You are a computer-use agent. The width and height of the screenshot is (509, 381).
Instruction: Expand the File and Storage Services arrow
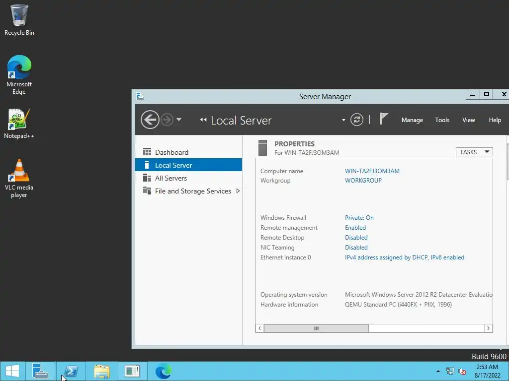238,191
